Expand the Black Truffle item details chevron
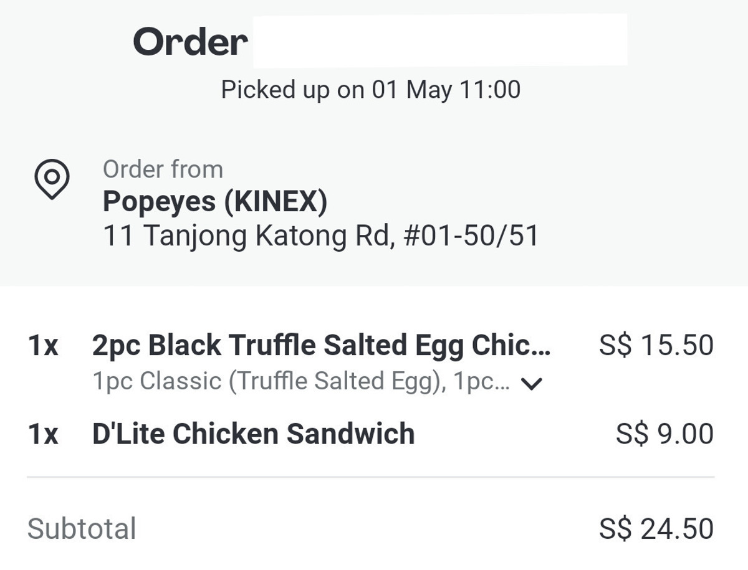This screenshot has width=748, height=570. pos(532,384)
